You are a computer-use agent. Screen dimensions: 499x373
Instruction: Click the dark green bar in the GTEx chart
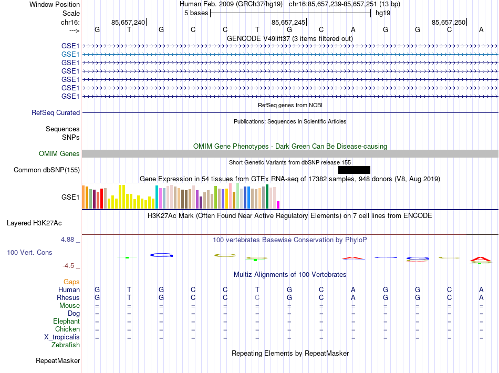coord(267,196)
